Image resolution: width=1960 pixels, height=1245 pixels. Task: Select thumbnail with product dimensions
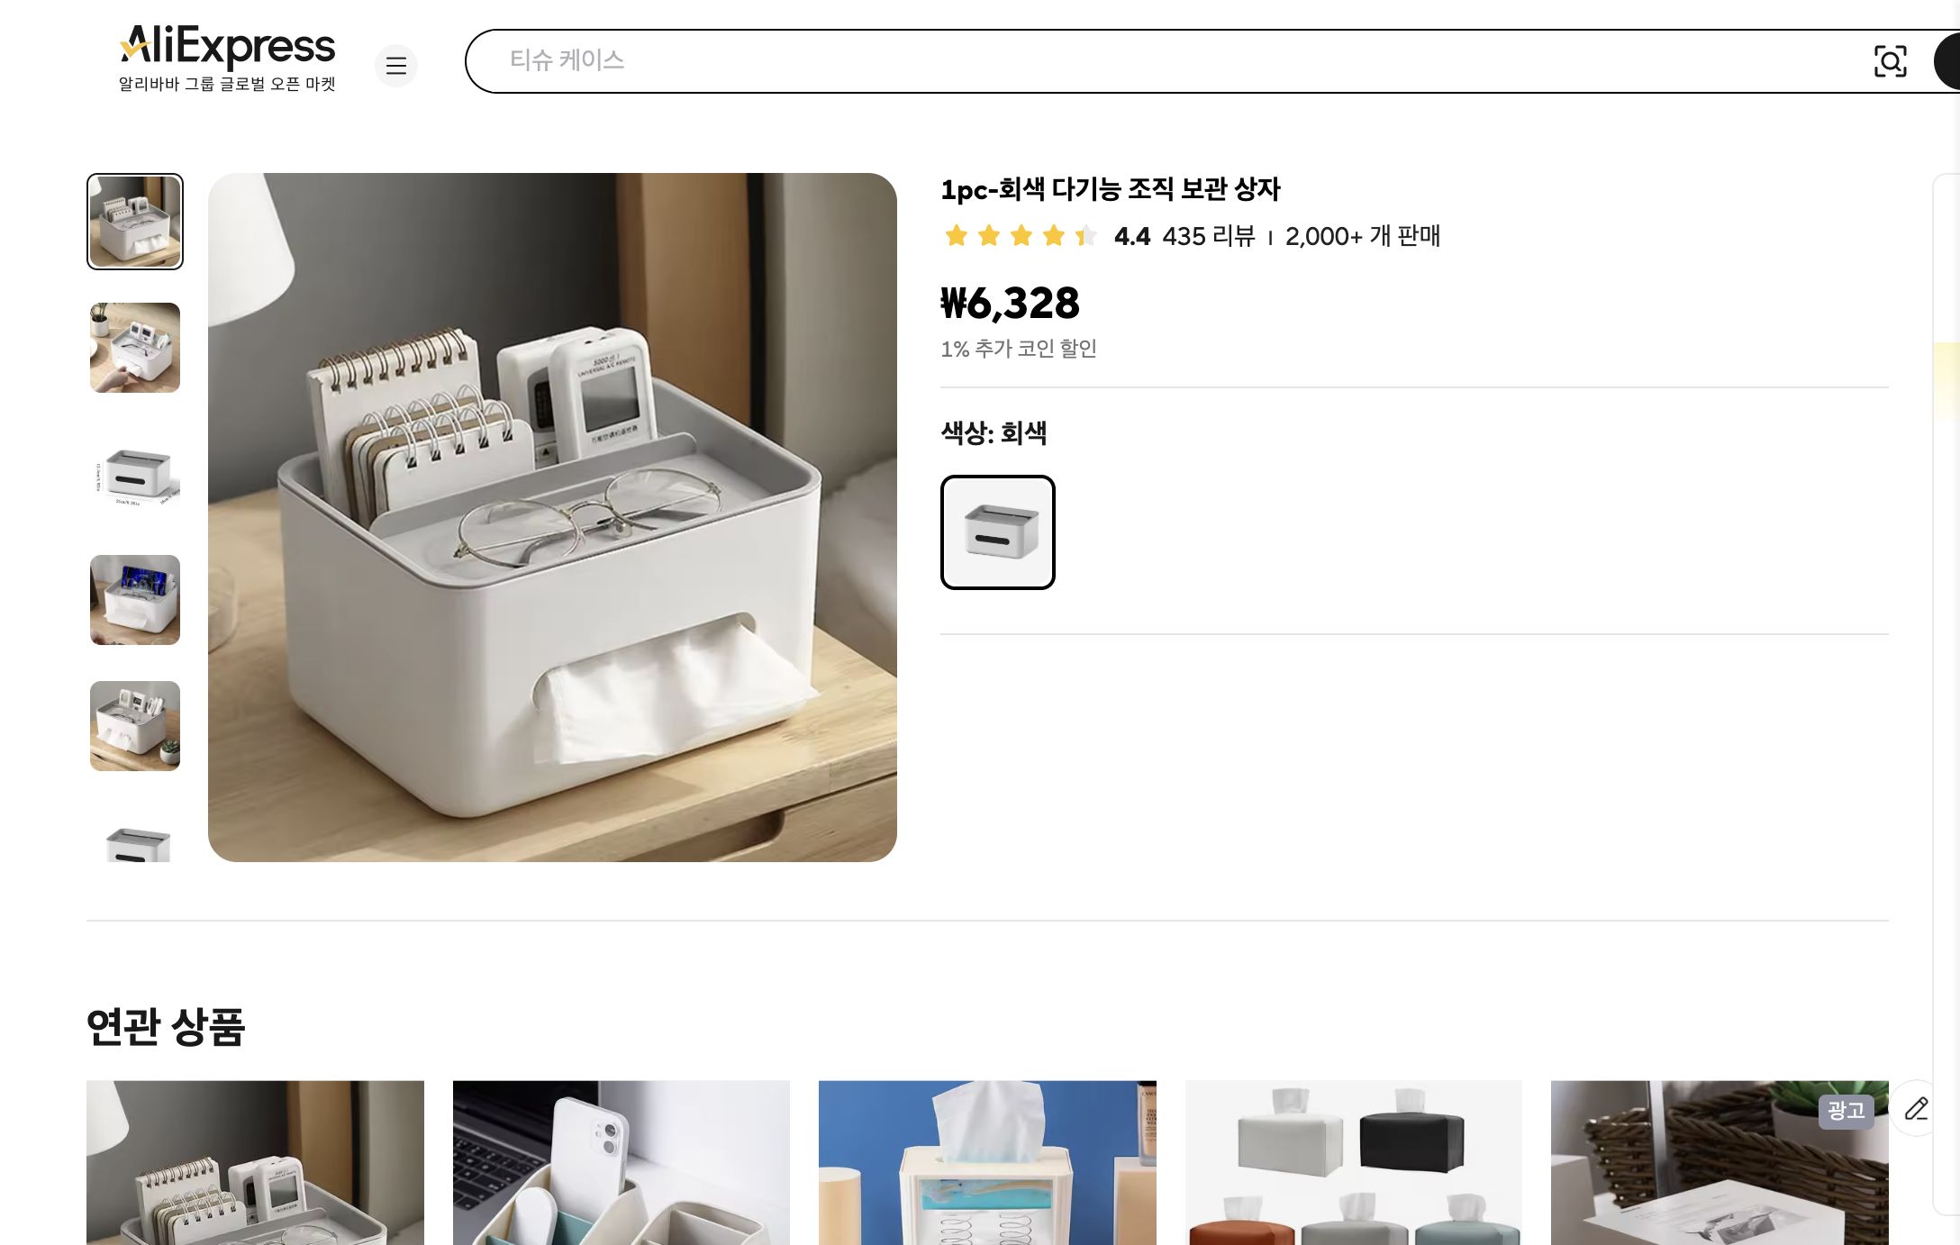(135, 474)
